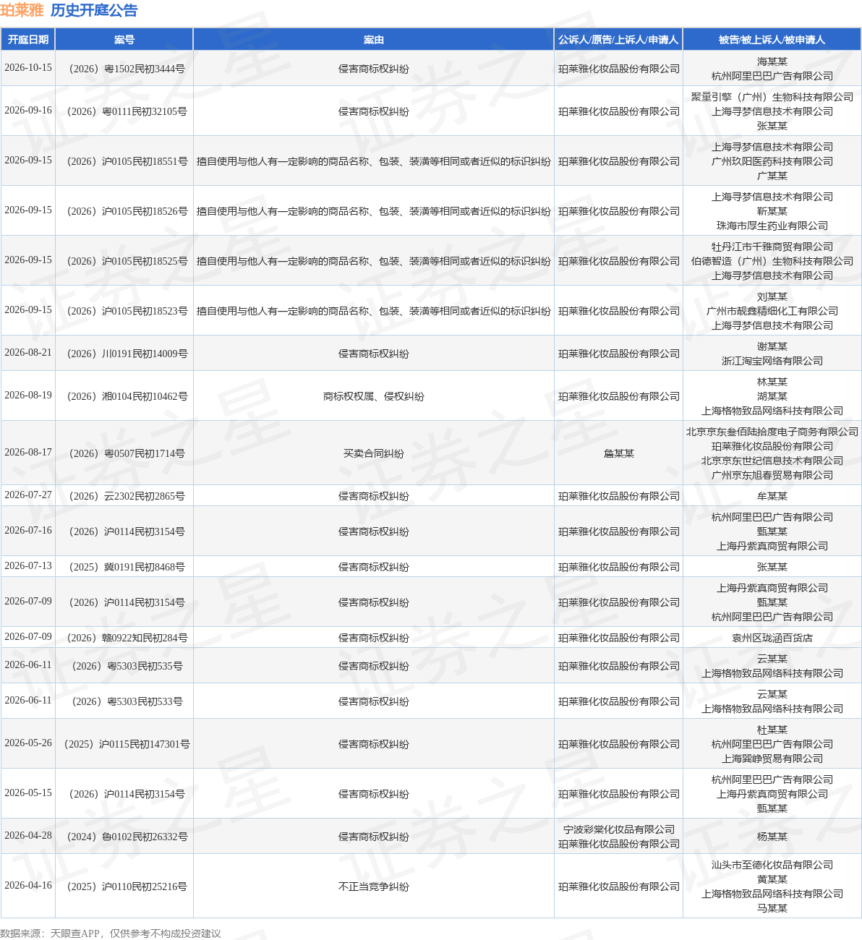Click 买卖合同纠纷 case reason cell

374,453
